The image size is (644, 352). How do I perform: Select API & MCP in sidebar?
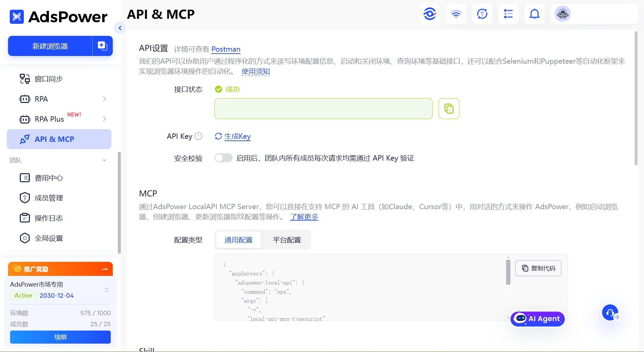point(59,139)
